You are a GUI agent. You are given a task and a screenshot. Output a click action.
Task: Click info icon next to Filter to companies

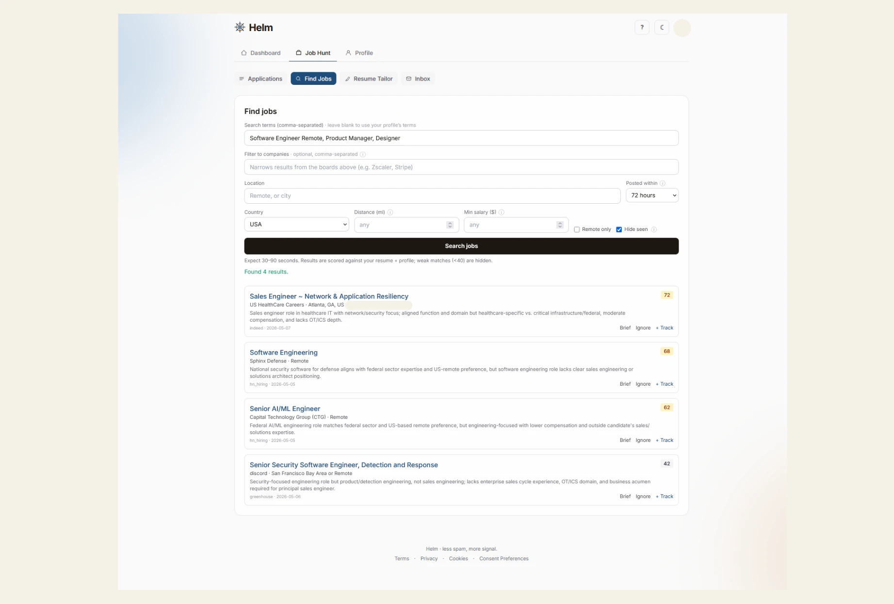pyautogui.click(x=363, y=154)
